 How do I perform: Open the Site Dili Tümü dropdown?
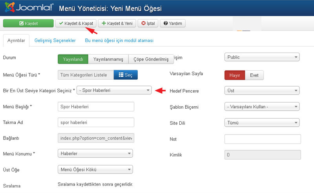(x=262, y=122)
